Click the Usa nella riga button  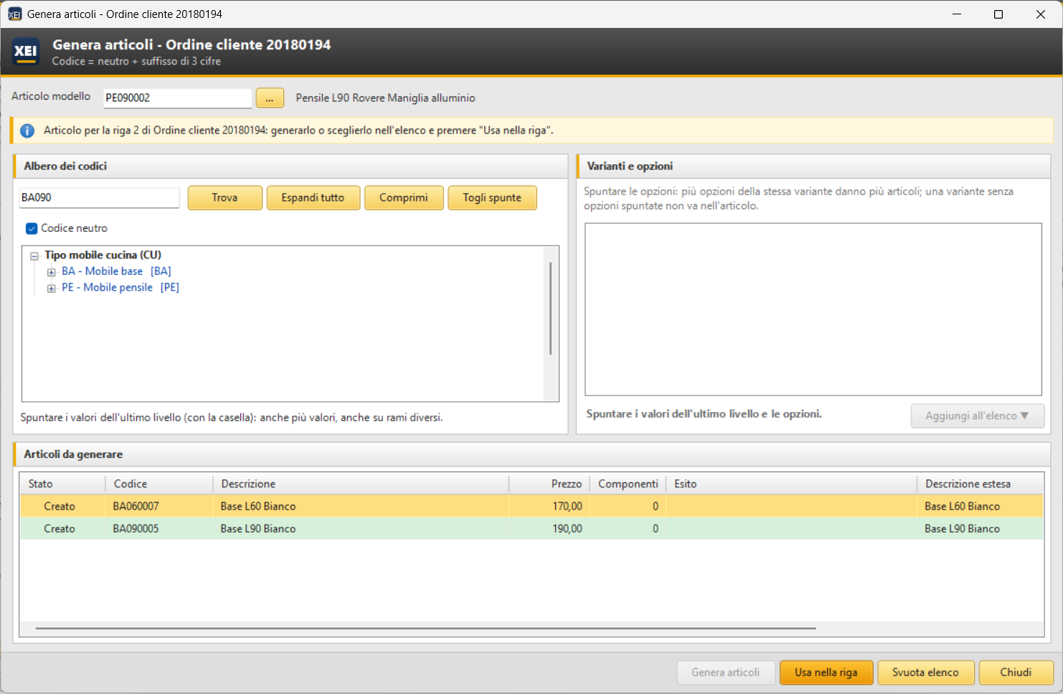826,672
